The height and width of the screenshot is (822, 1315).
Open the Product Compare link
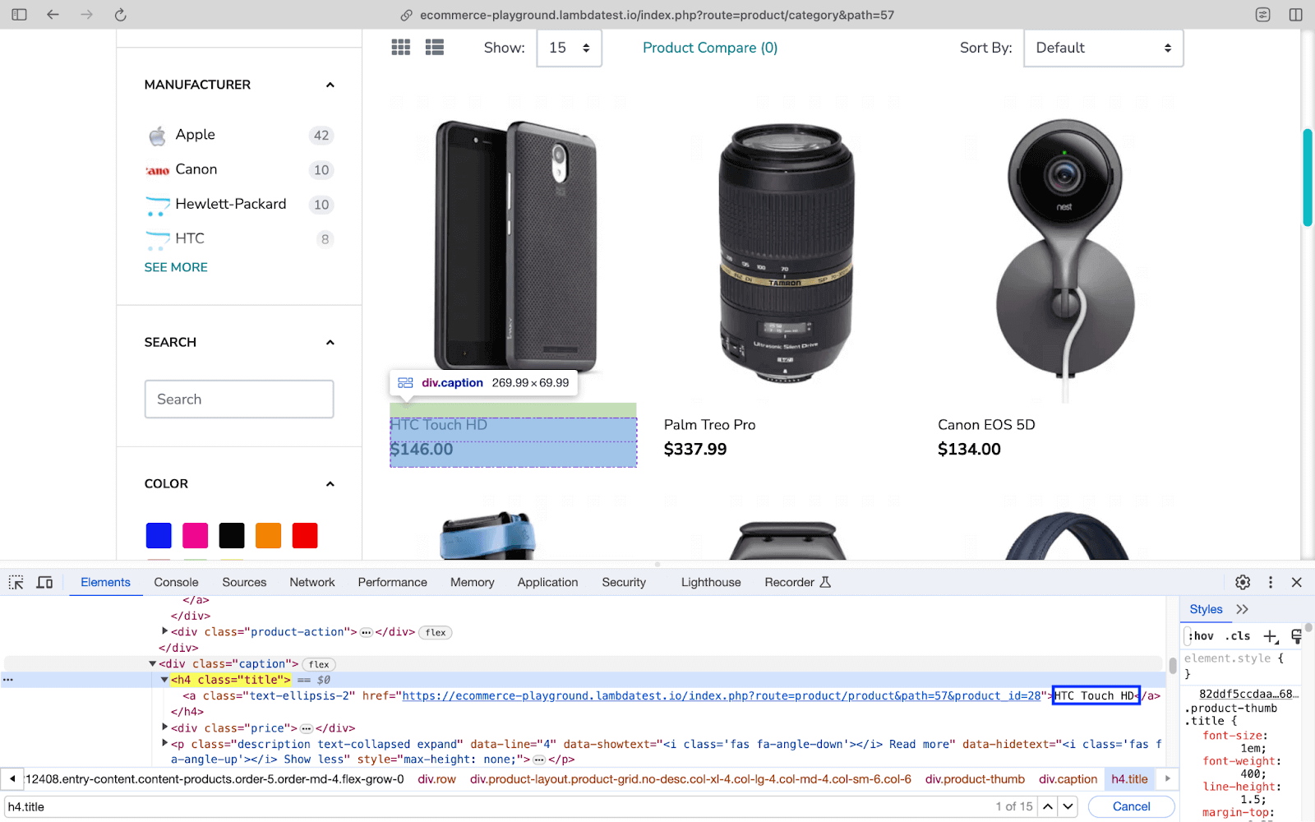(x=710, y=48)
